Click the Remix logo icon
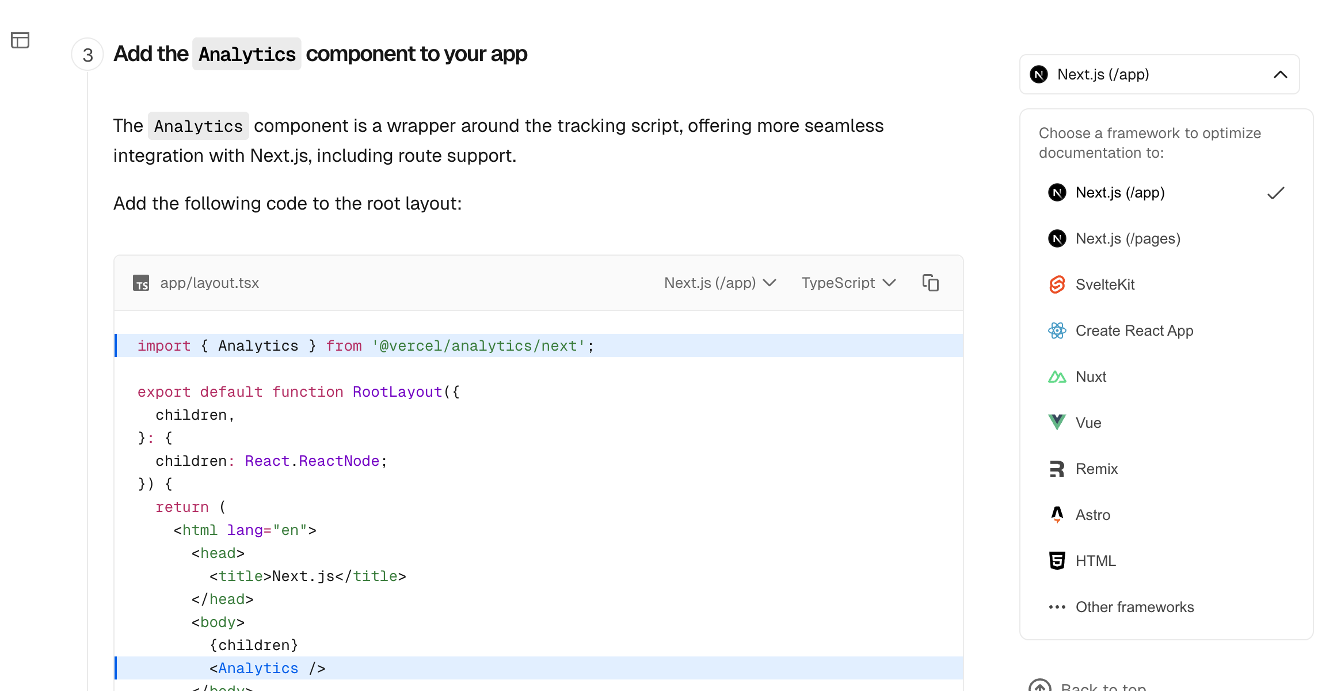Screen dimensions: 1318x691 coord(1057,469)
